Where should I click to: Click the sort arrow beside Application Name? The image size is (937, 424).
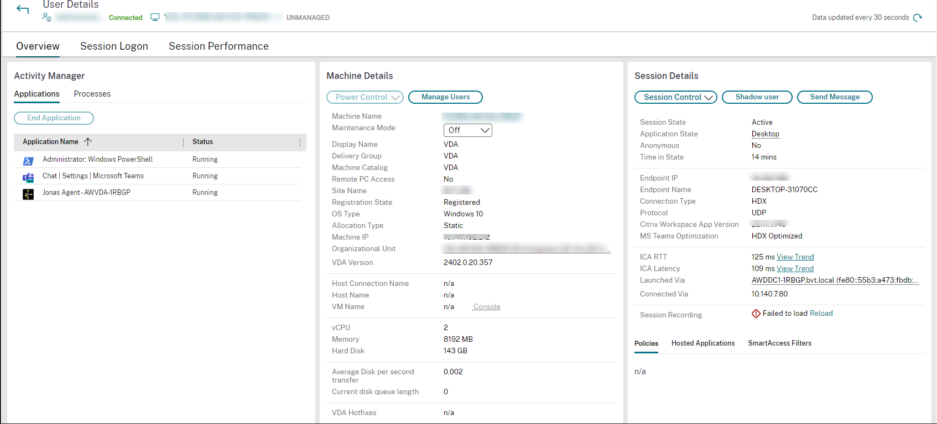tap(88, 142)
